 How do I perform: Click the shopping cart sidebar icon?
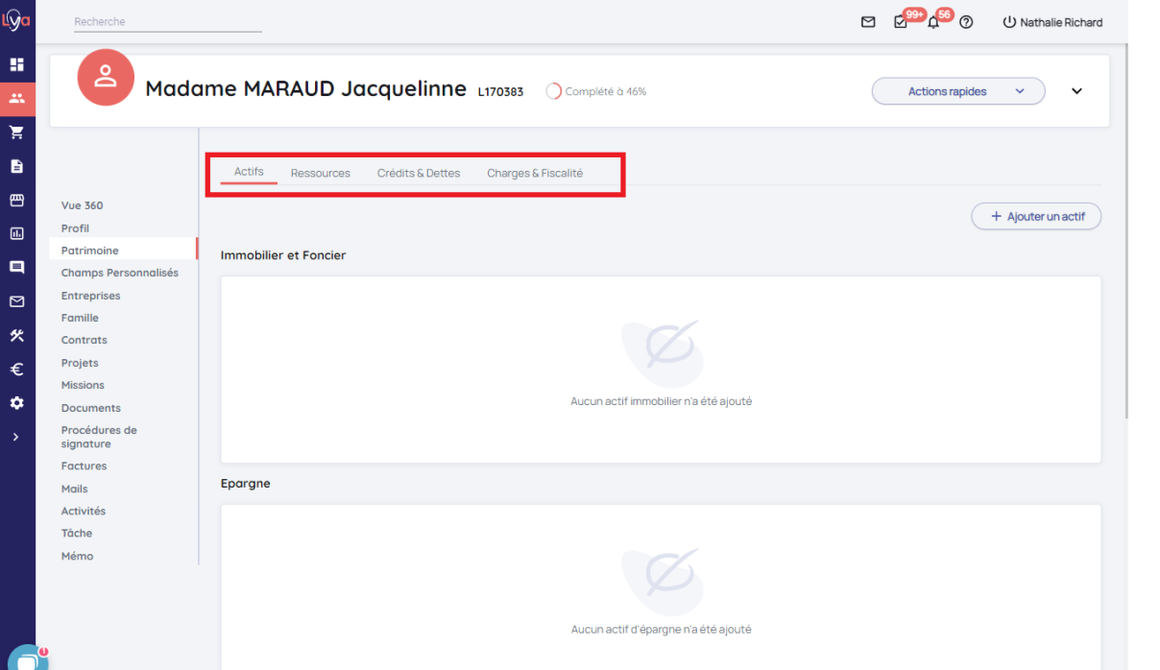pyautogui.click(x=16, y=132)
